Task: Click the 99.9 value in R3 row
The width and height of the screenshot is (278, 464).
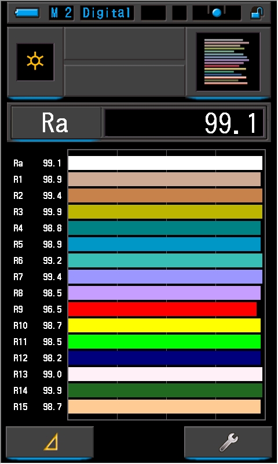Action: click(52, 212)
